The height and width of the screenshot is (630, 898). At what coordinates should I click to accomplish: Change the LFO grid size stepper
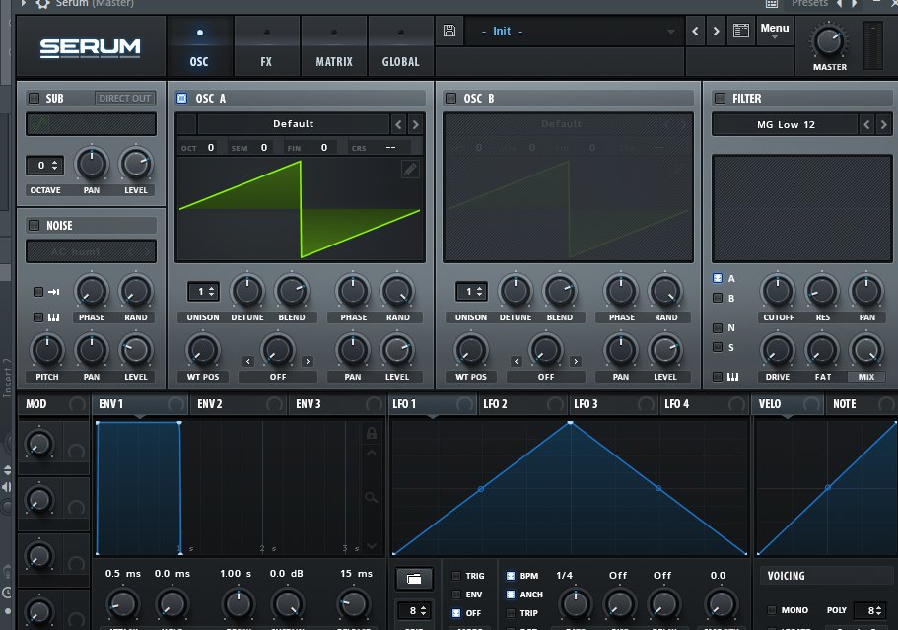coord(414,610)
